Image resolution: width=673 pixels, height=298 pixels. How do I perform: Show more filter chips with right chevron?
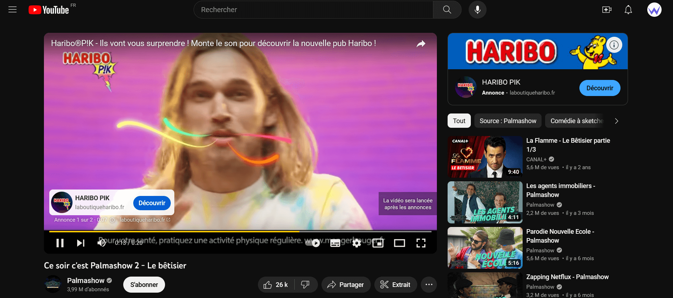click(x=617, y=121)
